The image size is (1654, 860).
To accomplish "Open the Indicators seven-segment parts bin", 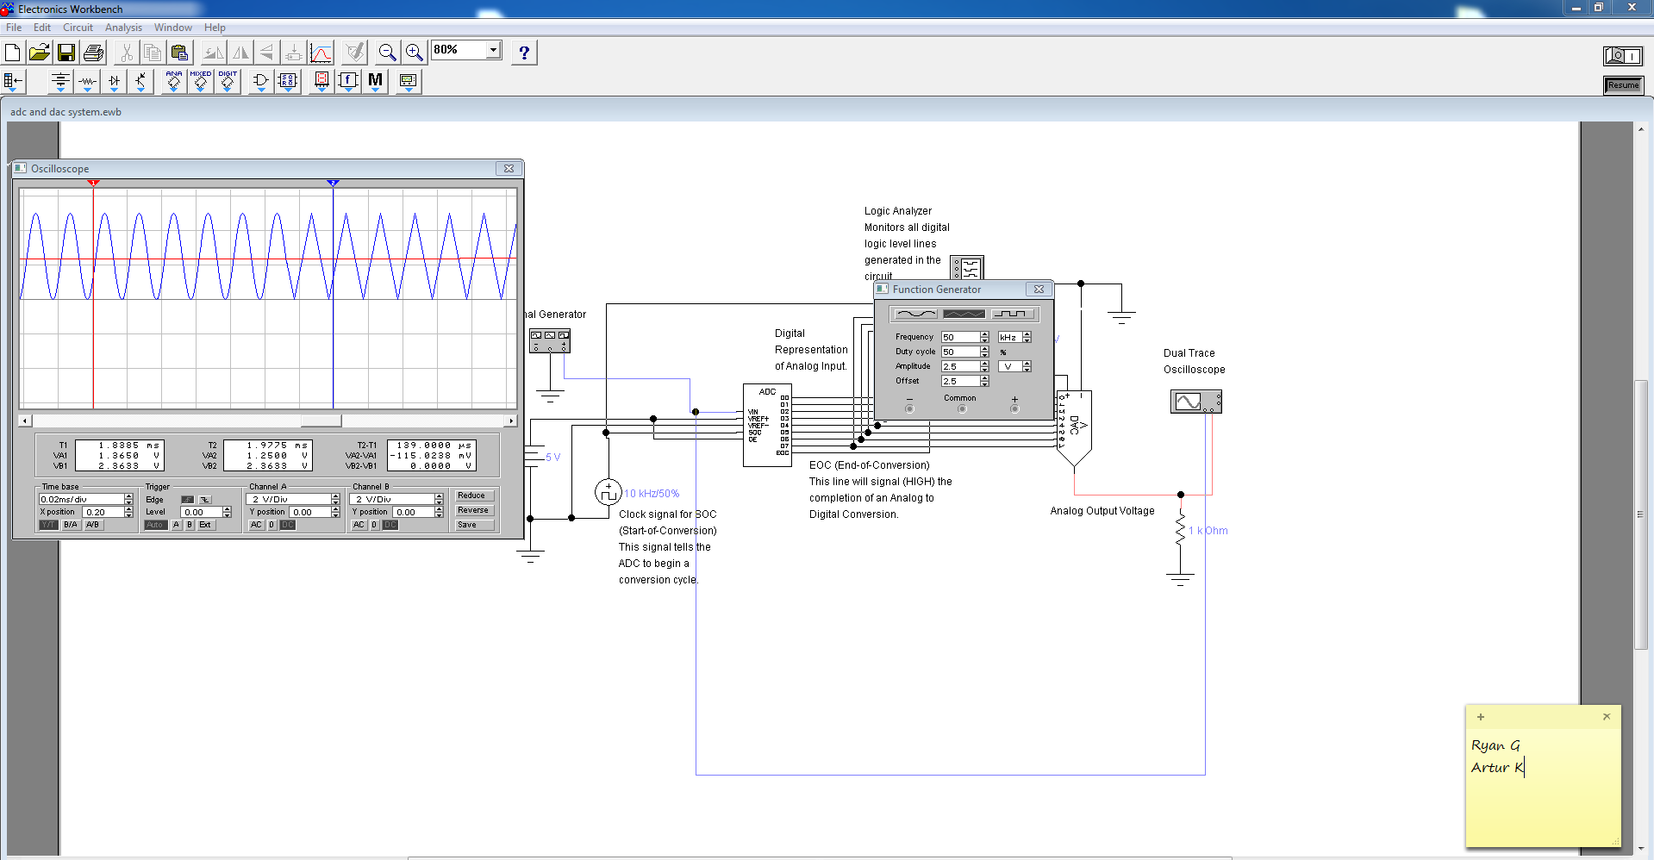I will point(321,82).
